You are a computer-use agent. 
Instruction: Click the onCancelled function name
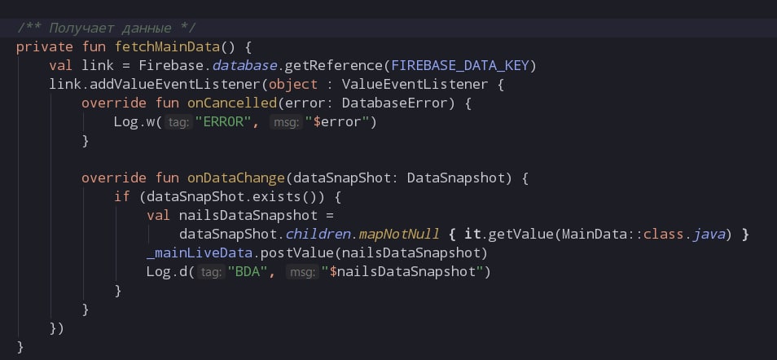231,103
